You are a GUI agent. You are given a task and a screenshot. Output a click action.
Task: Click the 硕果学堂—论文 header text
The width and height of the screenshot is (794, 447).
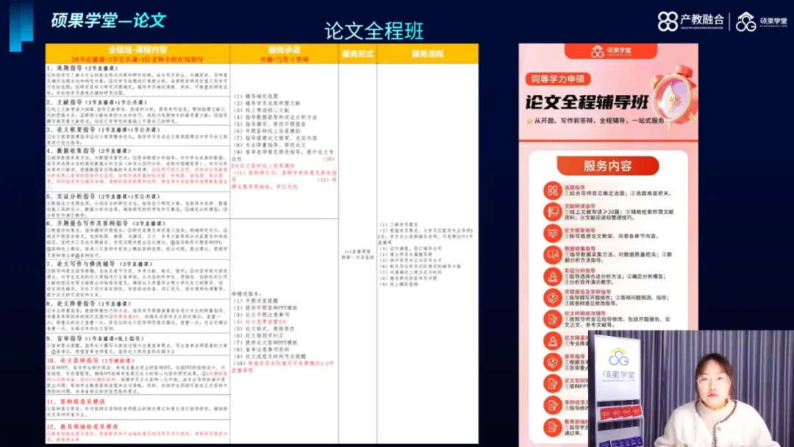[x=108, y=21]
